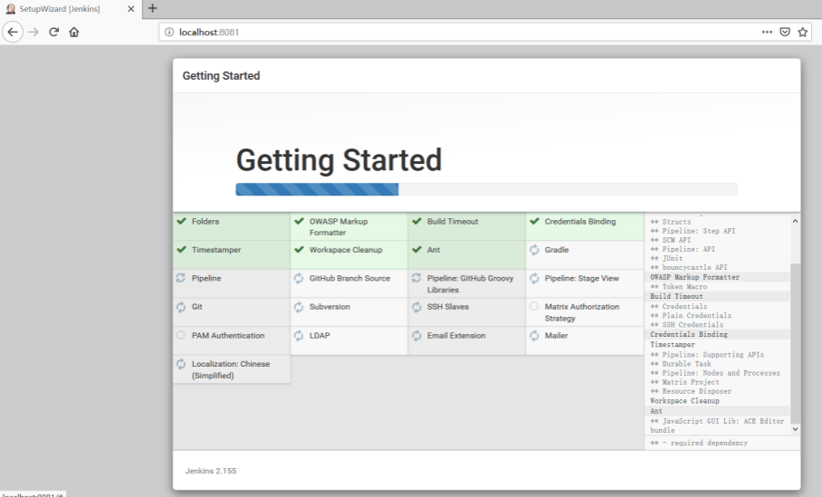
Task: Click the checkmark beside OWASP Markup Formatter
Action: 299,221
